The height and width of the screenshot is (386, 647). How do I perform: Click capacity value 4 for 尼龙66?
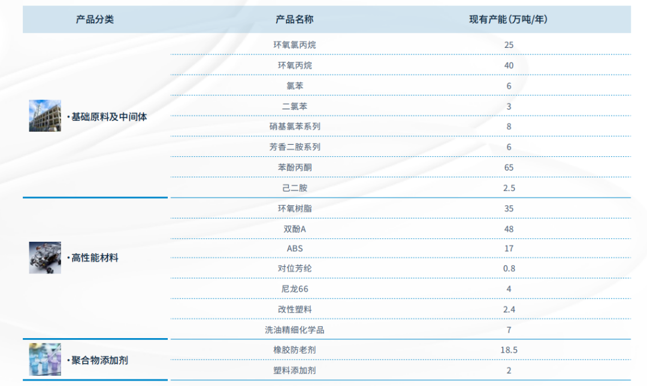point(509,289)
